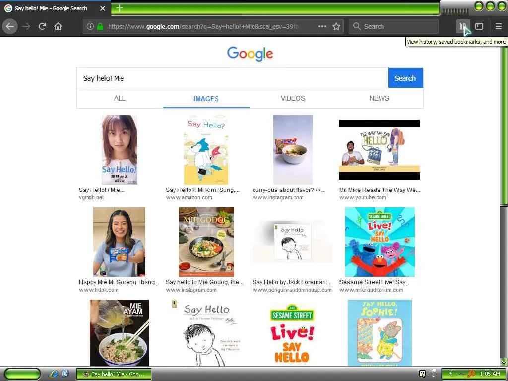Screen dimensions: 508x381
Task: Click the 'curry-ous about flavor?' result title
Action: click(289, 190)
